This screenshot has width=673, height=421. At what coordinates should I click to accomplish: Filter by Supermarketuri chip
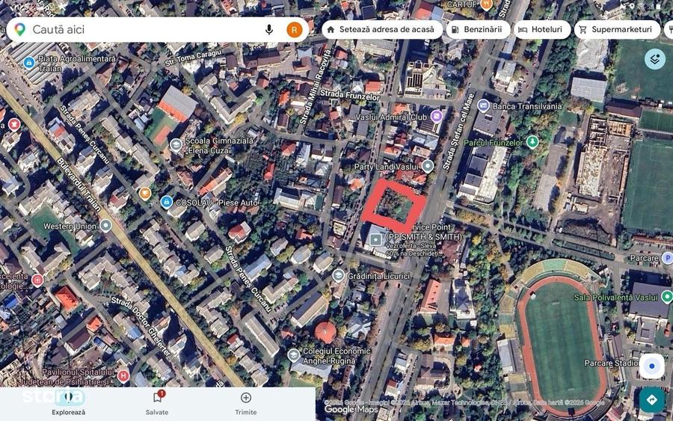(x=617, y=30)
